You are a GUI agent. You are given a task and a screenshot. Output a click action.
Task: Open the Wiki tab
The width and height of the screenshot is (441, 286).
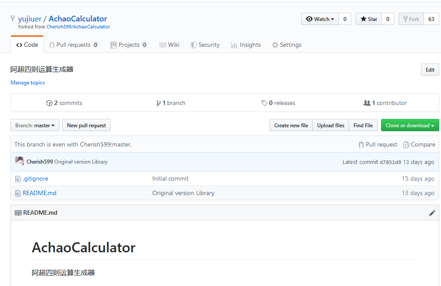point(169,45)
